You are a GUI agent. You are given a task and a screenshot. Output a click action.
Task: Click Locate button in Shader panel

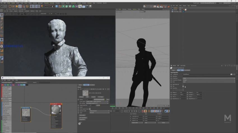(93, 97)
